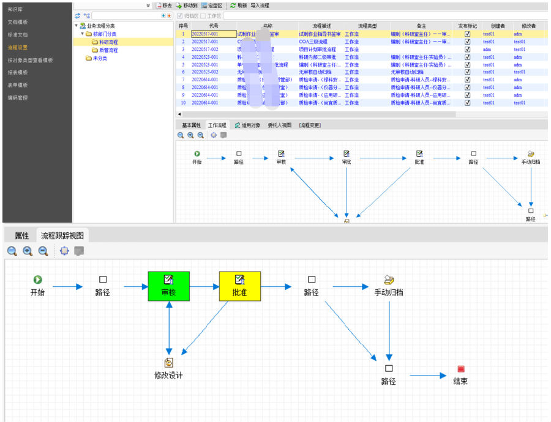551x422 pixels.
Task: Toggle 发布标记 checkbox in row 10
Action: tap(468, 103)
